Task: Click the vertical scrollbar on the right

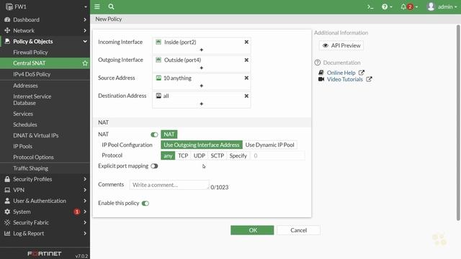Action: [x=458, y=123]
